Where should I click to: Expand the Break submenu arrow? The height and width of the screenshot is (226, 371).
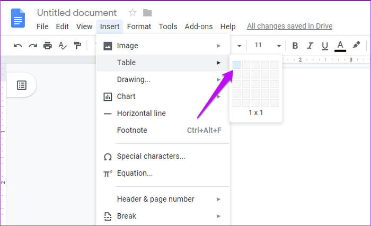(x=218, y=216)
